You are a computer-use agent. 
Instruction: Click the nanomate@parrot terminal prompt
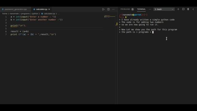[132, 15]
